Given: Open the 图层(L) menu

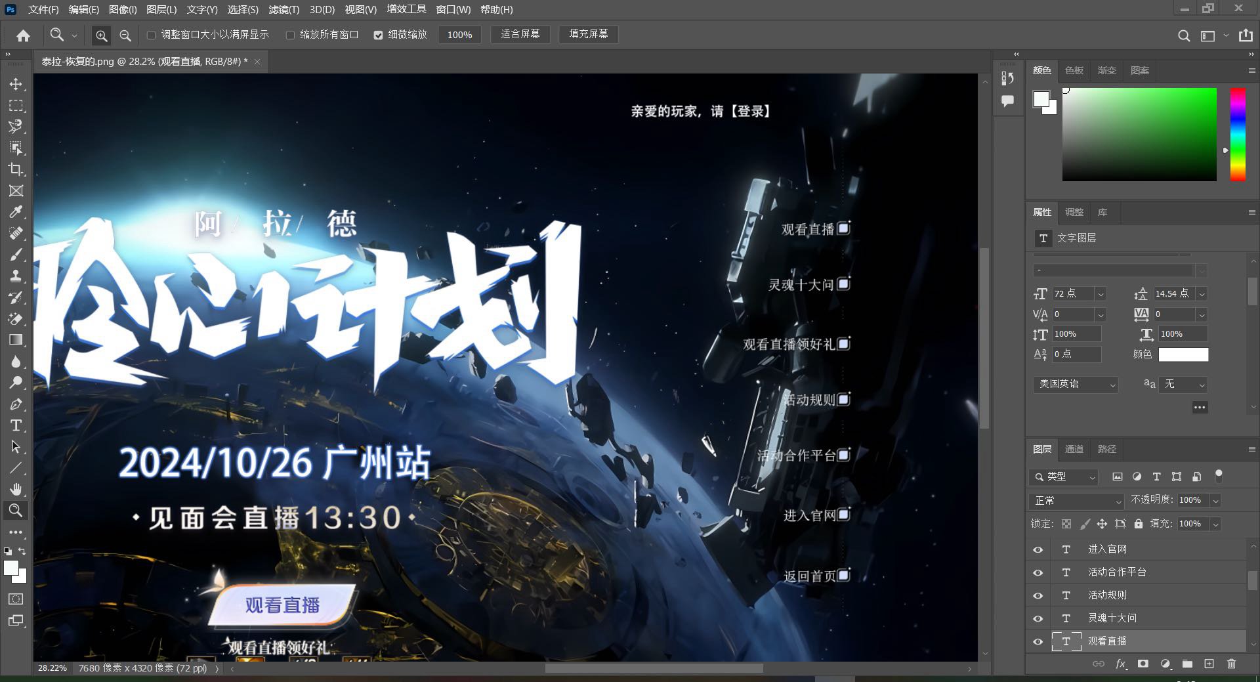Looking at the screenshot, I should [161, 9].
